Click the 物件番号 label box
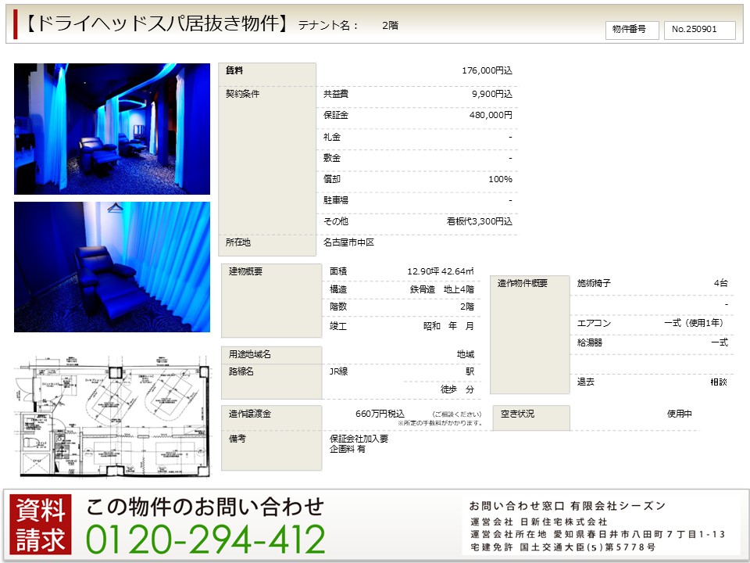Viewport: 750px width, 563px height. coord(632,30)
